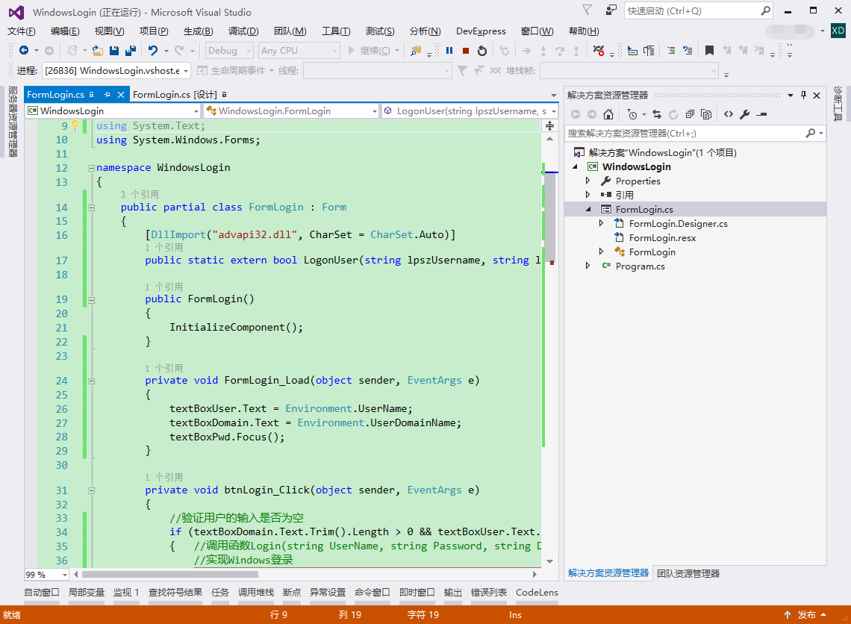This screenshot has height=624, width=851.
Task: Toggle Show All Files in Solution Explorer
Action: 706,114
